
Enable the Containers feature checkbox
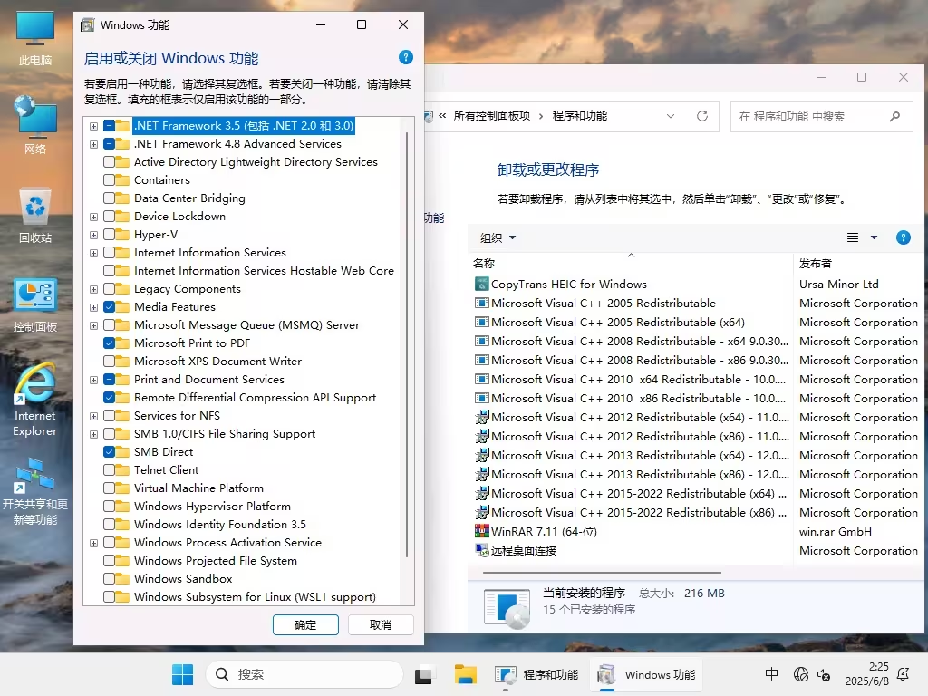[109, 180]
